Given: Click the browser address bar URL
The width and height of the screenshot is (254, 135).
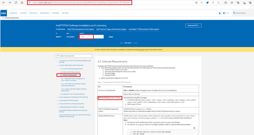Looking at the screenshot, I should pyautogui.click(x=81, y=3).
